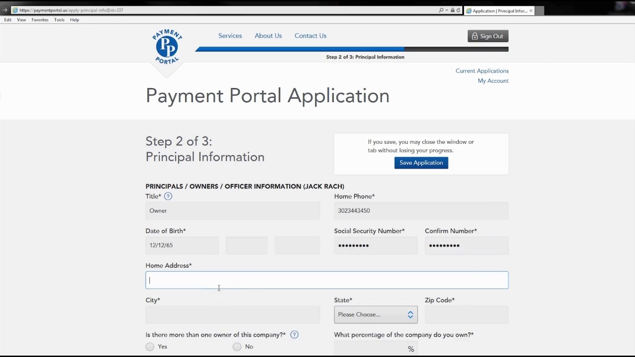Open the Contact Us link
This screenshot has width=635, height=357.
click(x=311, y=36)
